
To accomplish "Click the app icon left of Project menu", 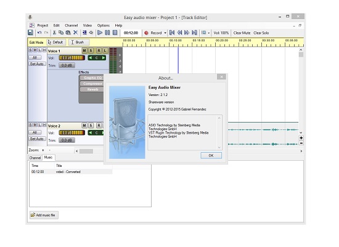I will (32, 25).
